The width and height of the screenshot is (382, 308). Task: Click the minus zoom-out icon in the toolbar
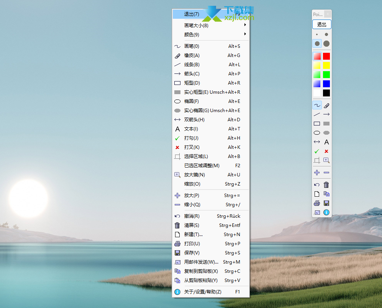pos(326,173)
